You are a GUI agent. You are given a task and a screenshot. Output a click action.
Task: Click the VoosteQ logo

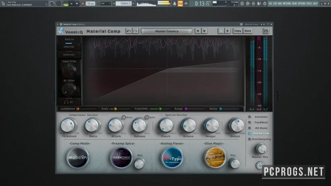click(x=71, y=31)
